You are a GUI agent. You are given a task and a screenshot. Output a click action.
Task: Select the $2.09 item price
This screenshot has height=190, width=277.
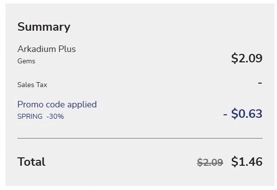pos(247,58)
